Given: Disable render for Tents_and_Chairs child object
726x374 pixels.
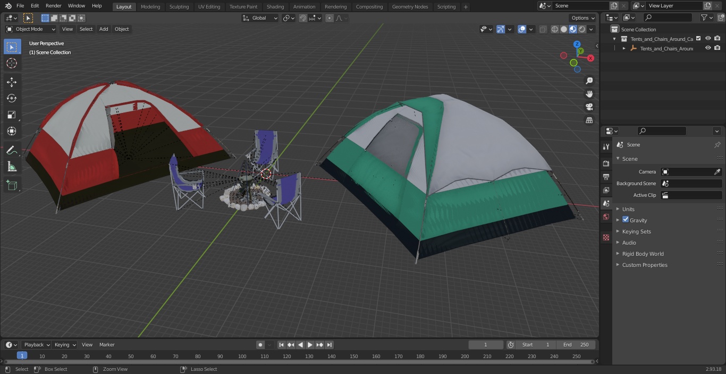Looking at the screenshot, I should point(717,48).
